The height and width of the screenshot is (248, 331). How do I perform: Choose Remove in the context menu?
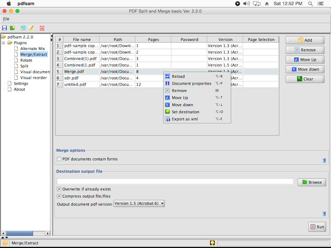pos(197,91)
